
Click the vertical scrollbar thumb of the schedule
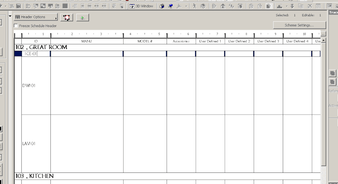point(323,104)
